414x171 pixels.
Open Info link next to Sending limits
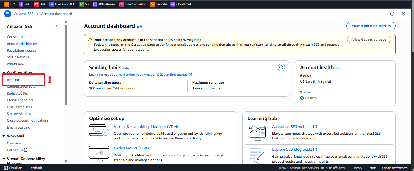point(126,68)
